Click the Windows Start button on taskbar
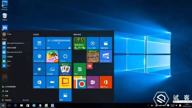The height and width of the screenshot is (108, 192). [3, 105]
